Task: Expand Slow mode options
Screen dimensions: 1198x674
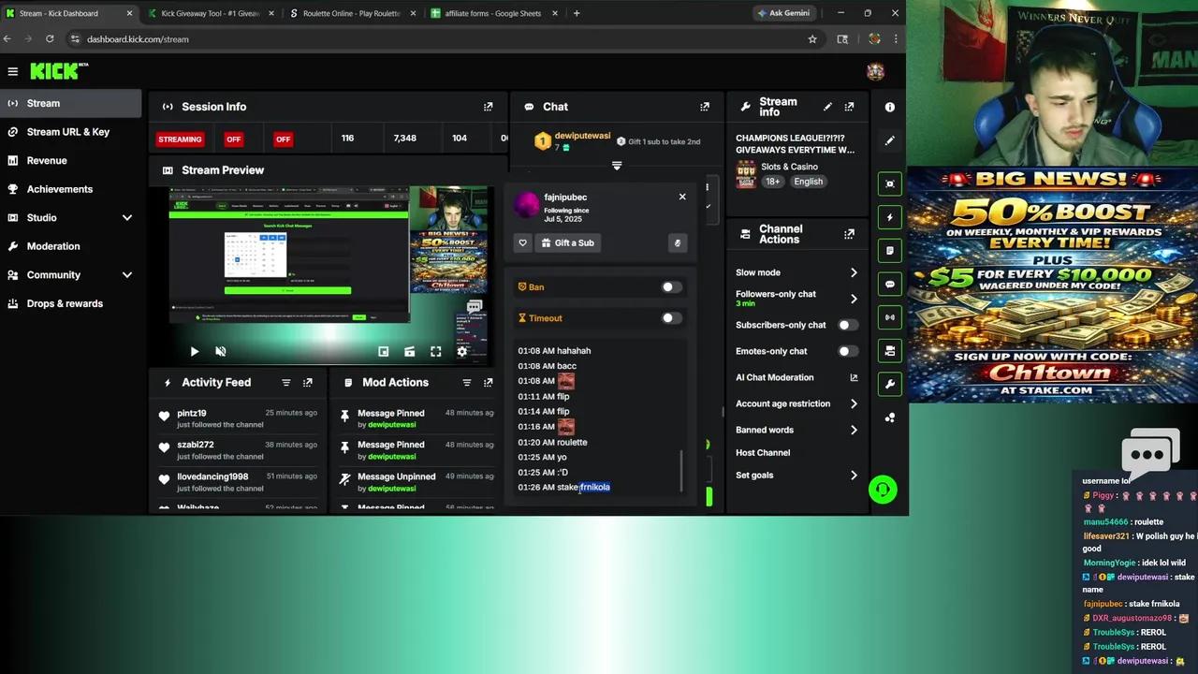Action: tap(854, 272)
